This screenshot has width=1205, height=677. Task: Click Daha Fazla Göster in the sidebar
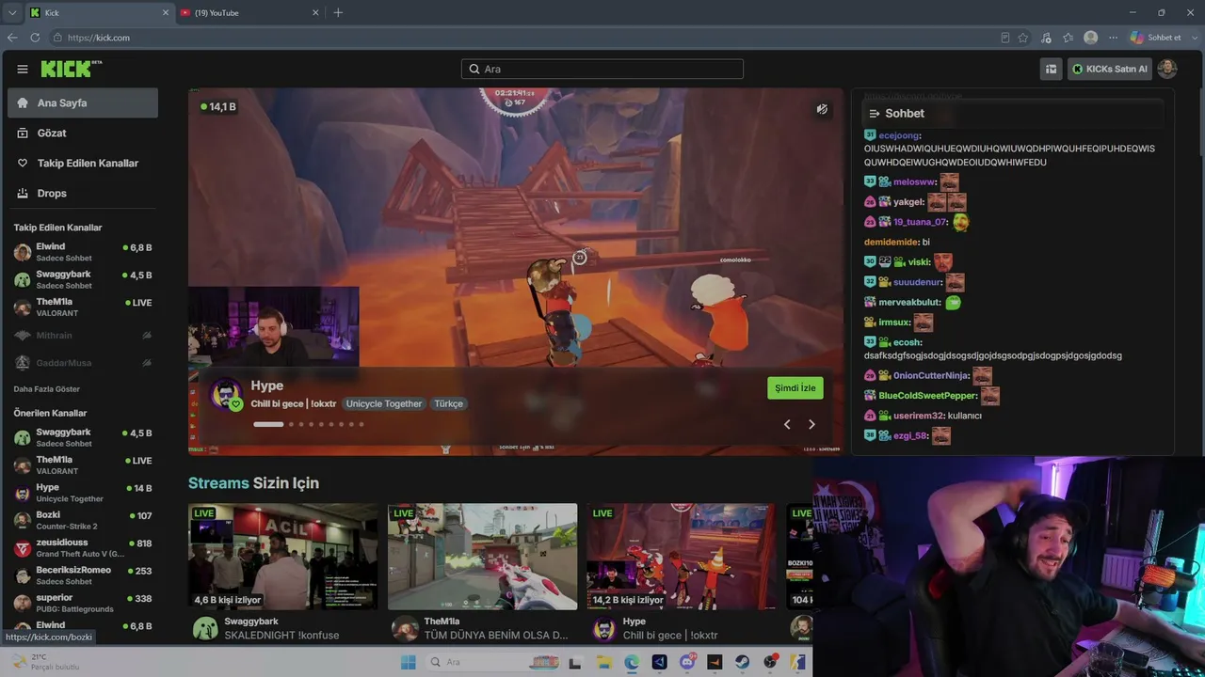47,389
